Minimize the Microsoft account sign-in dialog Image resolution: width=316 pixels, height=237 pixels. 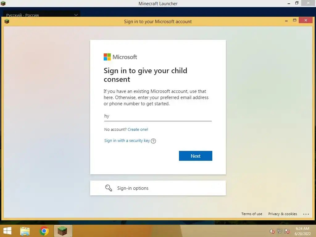pos(286,21)
